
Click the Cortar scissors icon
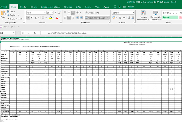tap(8, 11)
